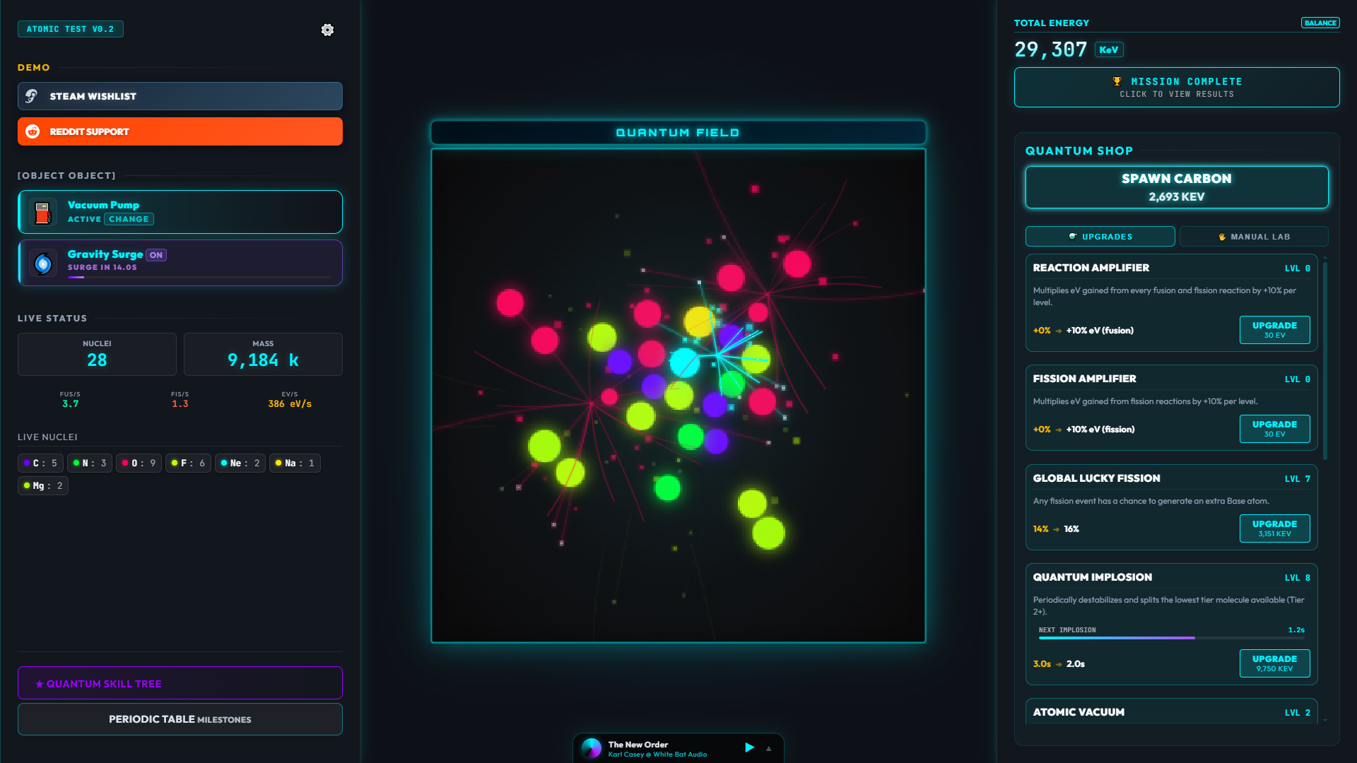Expand the music player with the up arrow
This screenshot has width=1357, height=763.
coord(769,748)
